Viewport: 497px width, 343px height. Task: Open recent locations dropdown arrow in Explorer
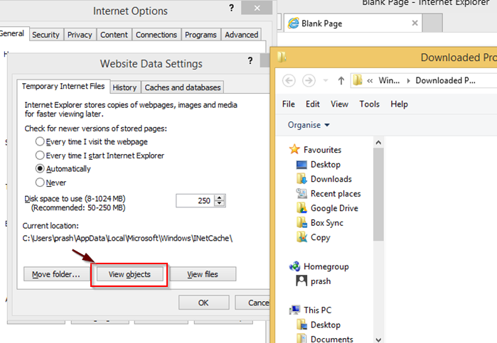326,80
